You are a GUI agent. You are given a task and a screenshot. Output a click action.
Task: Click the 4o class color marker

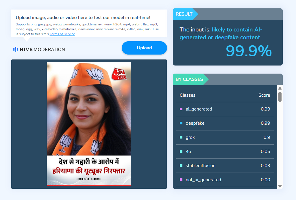click(181, 151)
